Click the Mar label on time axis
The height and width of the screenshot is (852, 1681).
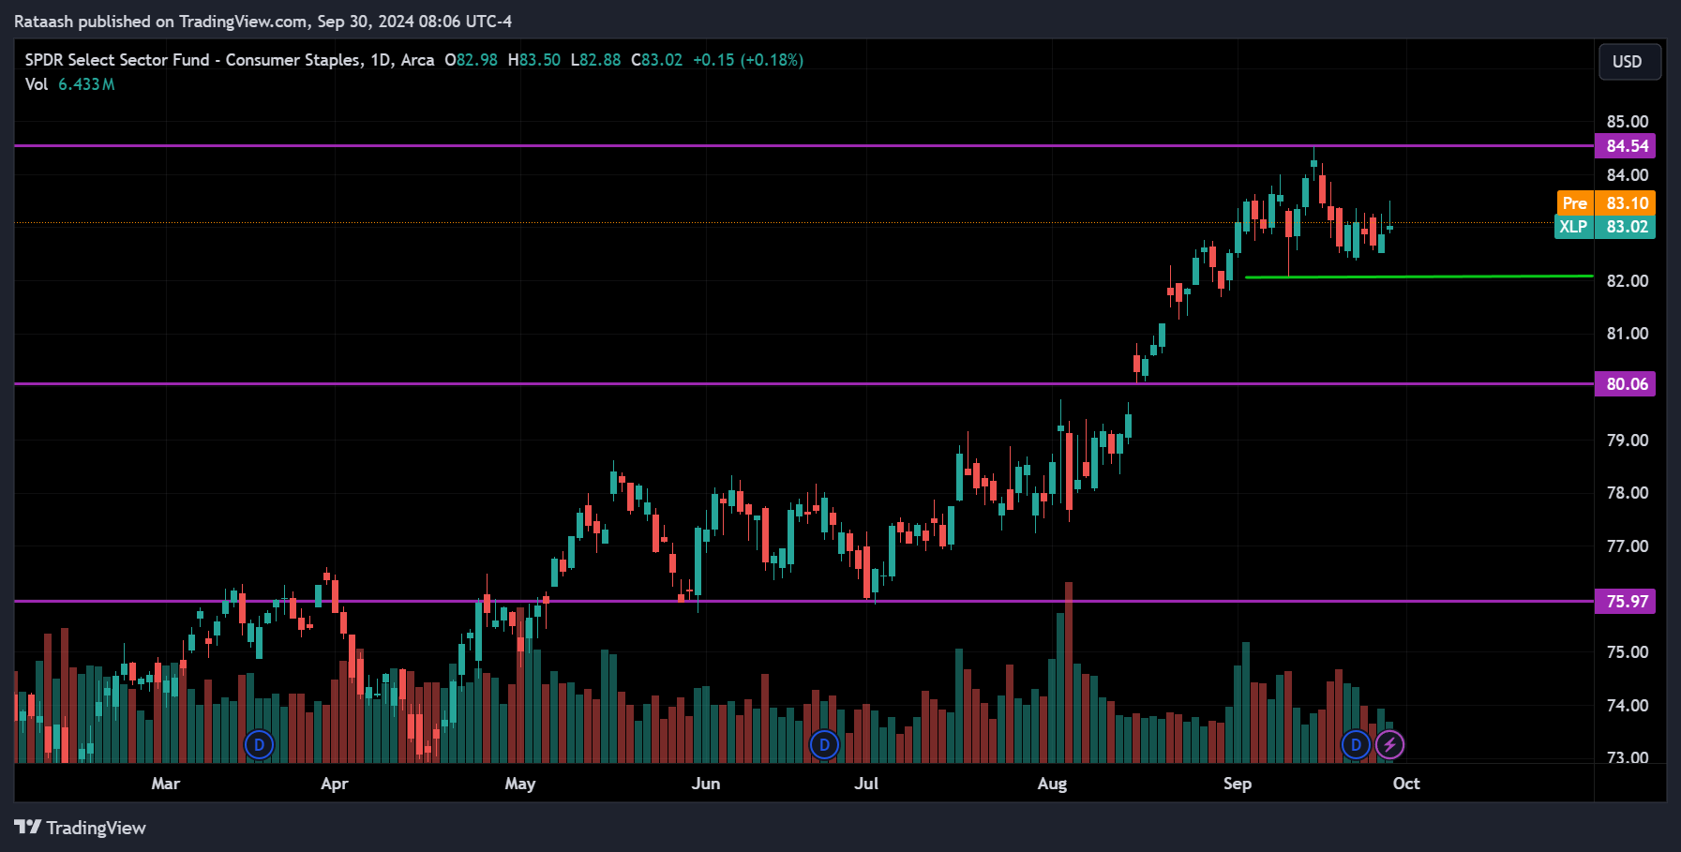point(166,784)
